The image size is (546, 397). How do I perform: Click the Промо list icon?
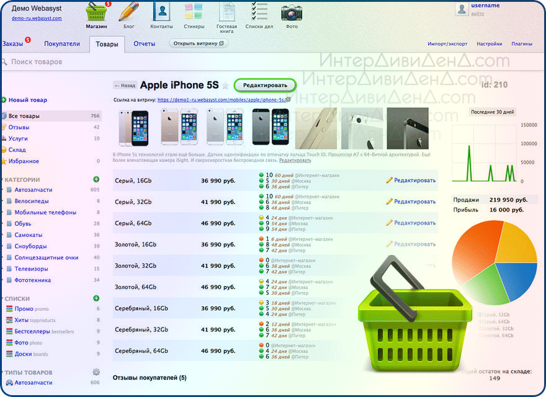(9, 308)
